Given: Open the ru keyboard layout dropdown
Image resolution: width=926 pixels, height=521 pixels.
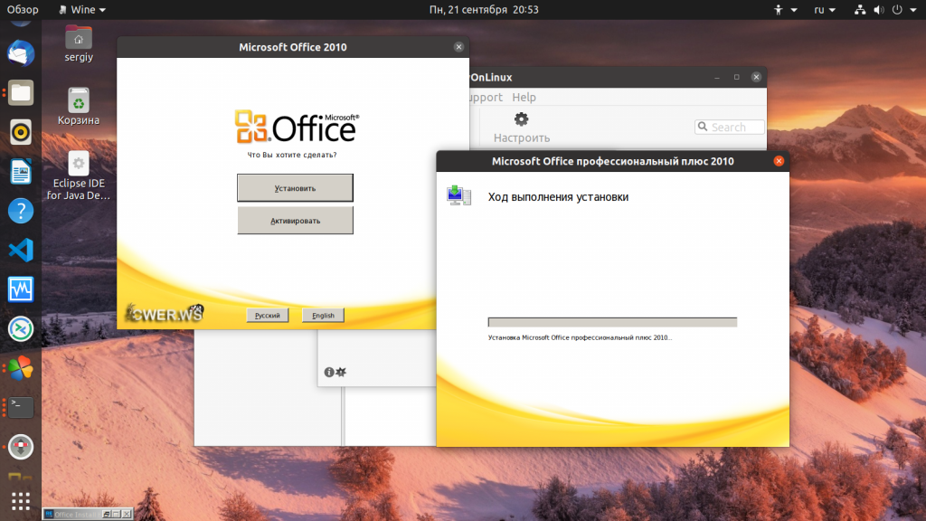Looking at the screenshot, I should (825, 9).
